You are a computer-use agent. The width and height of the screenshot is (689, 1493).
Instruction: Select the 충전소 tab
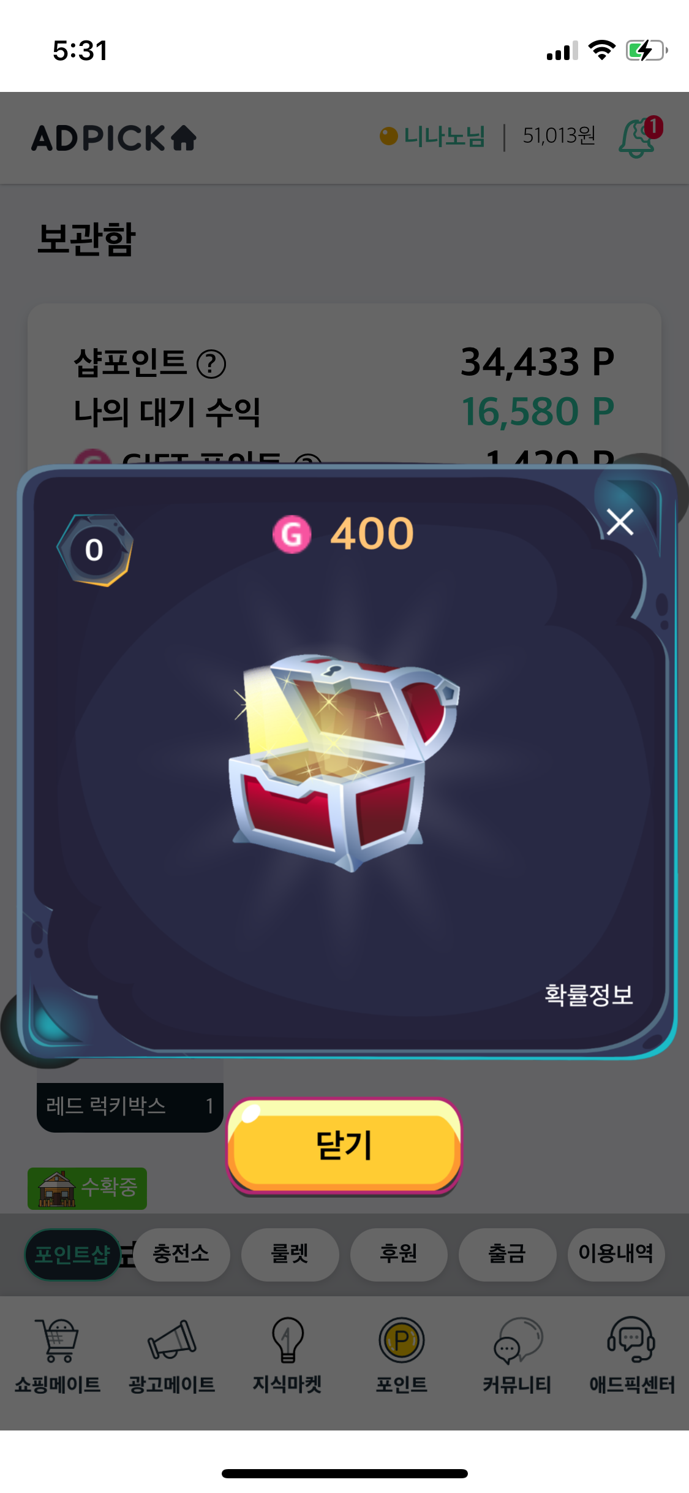coord(181,1255)
